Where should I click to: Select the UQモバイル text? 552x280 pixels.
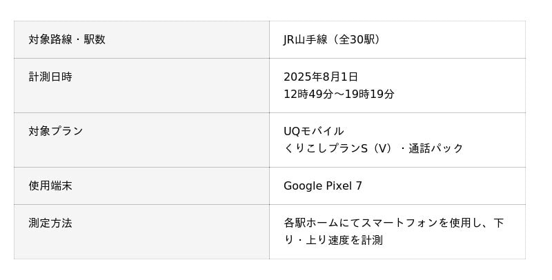[x=314, y=131]
